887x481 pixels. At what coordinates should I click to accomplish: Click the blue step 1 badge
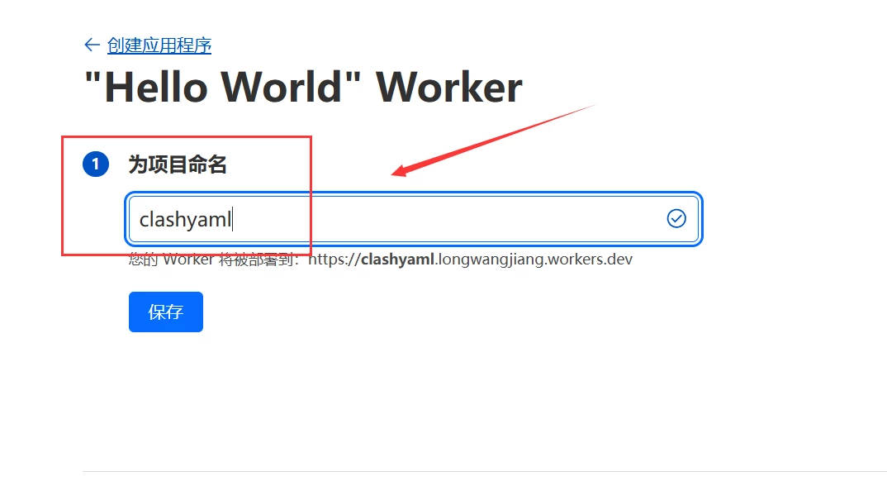pos(96,164)
